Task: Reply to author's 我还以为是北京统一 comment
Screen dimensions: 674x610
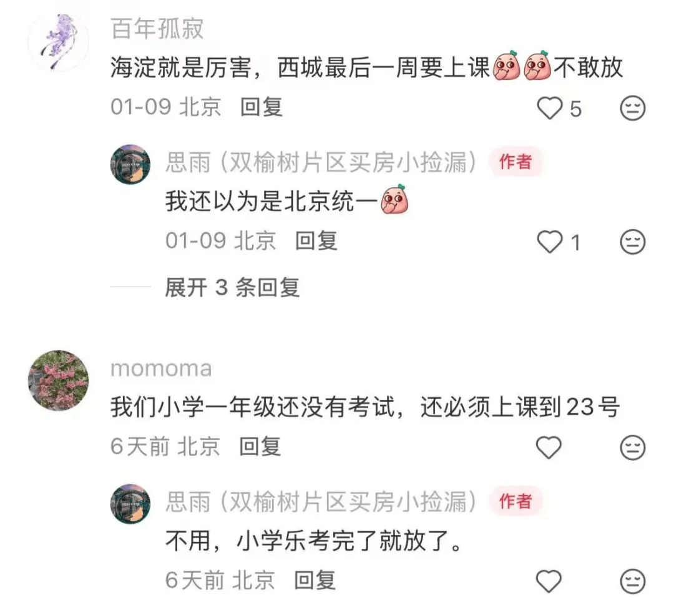Action: click(316, 241)
